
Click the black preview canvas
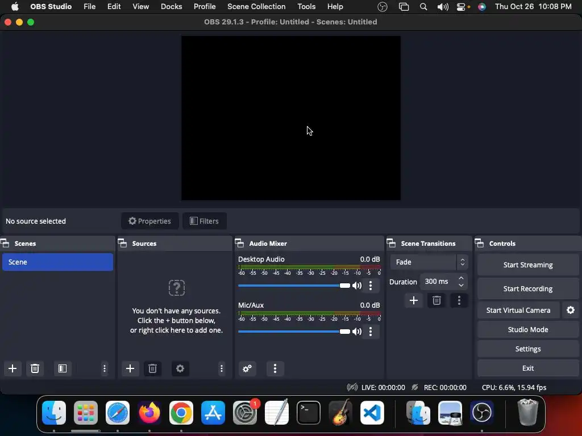(x=290, y=118)
